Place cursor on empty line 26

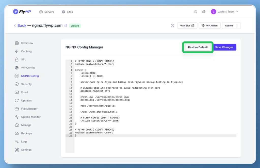[x=155, y=136]
